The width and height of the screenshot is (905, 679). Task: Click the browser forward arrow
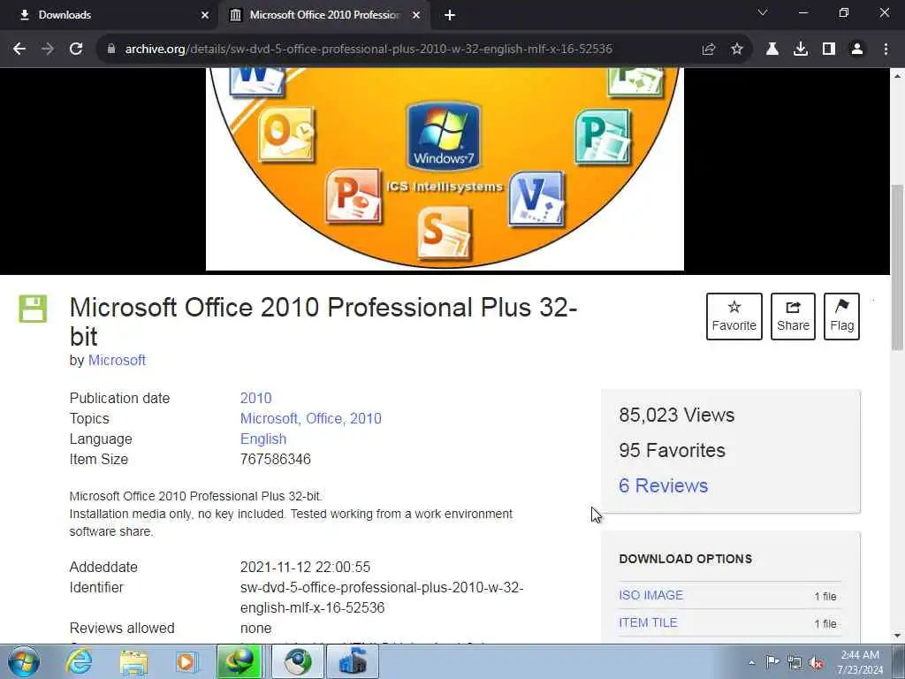pos(48,50)
